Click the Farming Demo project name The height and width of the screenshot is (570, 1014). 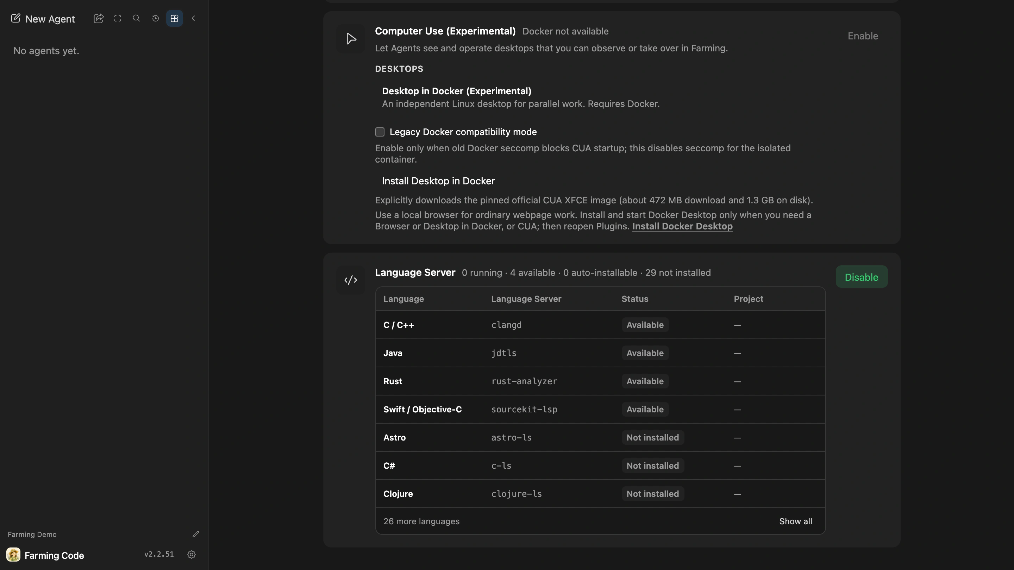point(32,534)
